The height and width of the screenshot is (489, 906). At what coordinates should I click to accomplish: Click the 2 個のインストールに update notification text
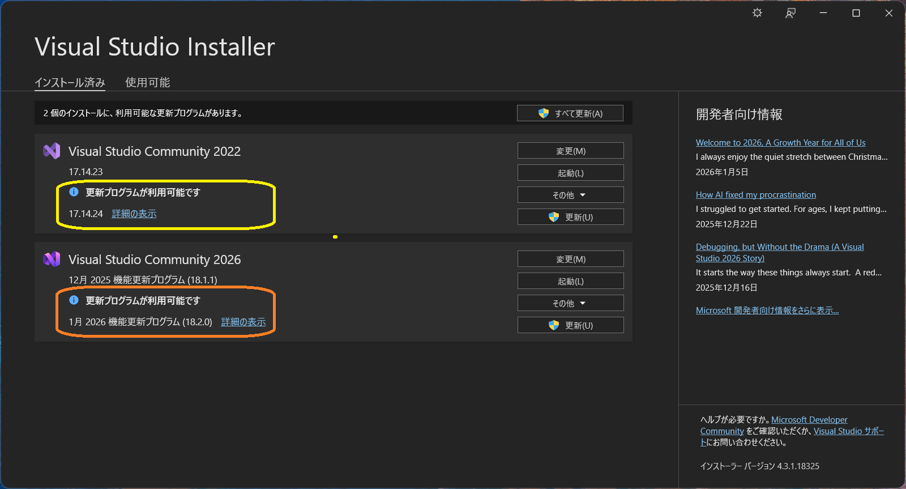(x=143, y=113)
